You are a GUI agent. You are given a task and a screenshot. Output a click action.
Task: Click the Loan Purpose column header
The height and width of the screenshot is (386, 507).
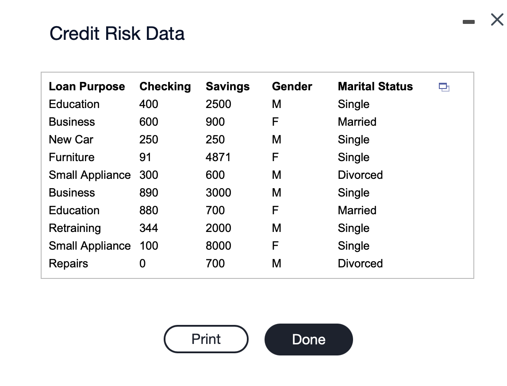[x=87, y=86]
